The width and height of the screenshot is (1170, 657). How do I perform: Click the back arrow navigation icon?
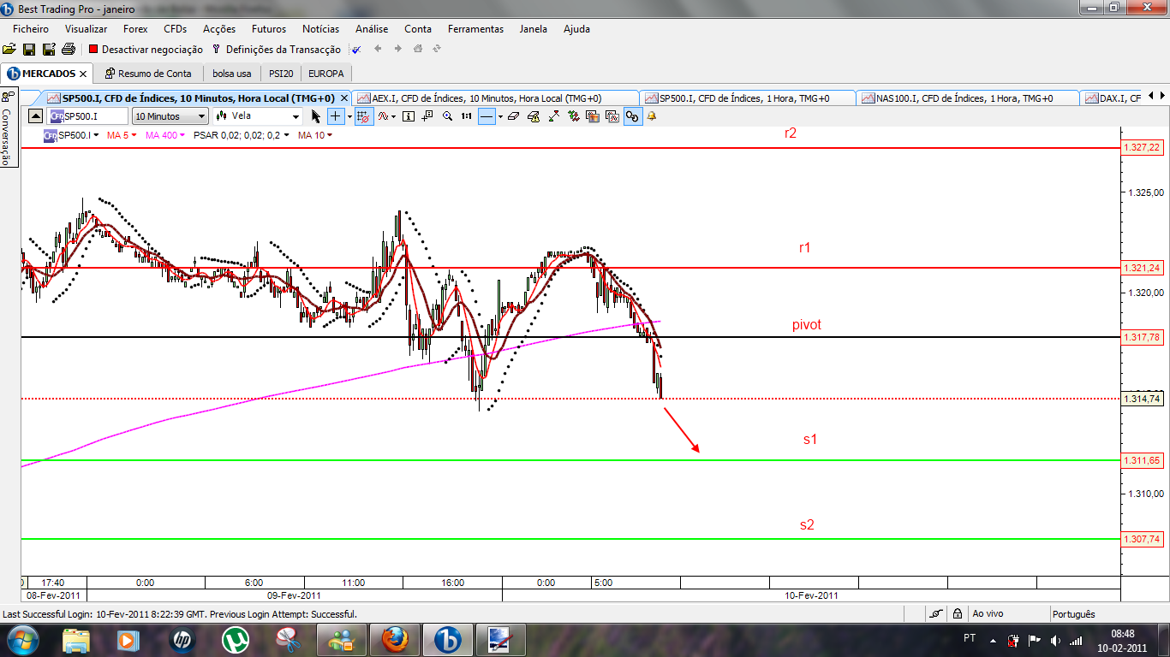coord(378,50)
